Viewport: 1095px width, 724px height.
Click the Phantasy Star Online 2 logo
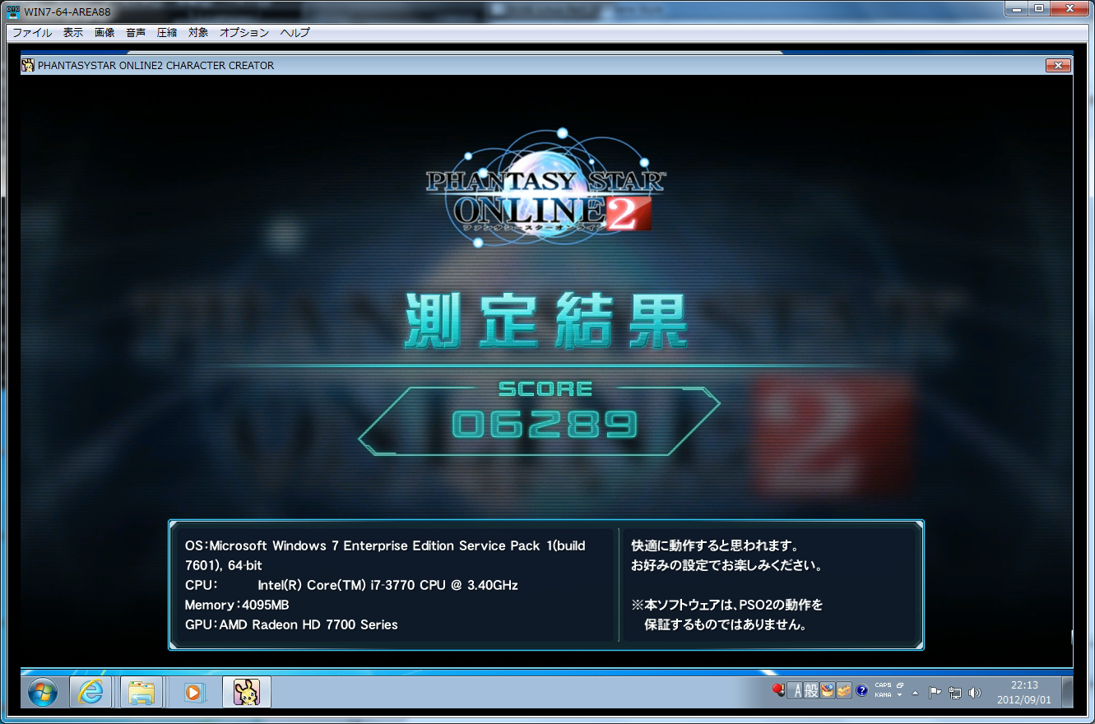(x=546, y=187)
